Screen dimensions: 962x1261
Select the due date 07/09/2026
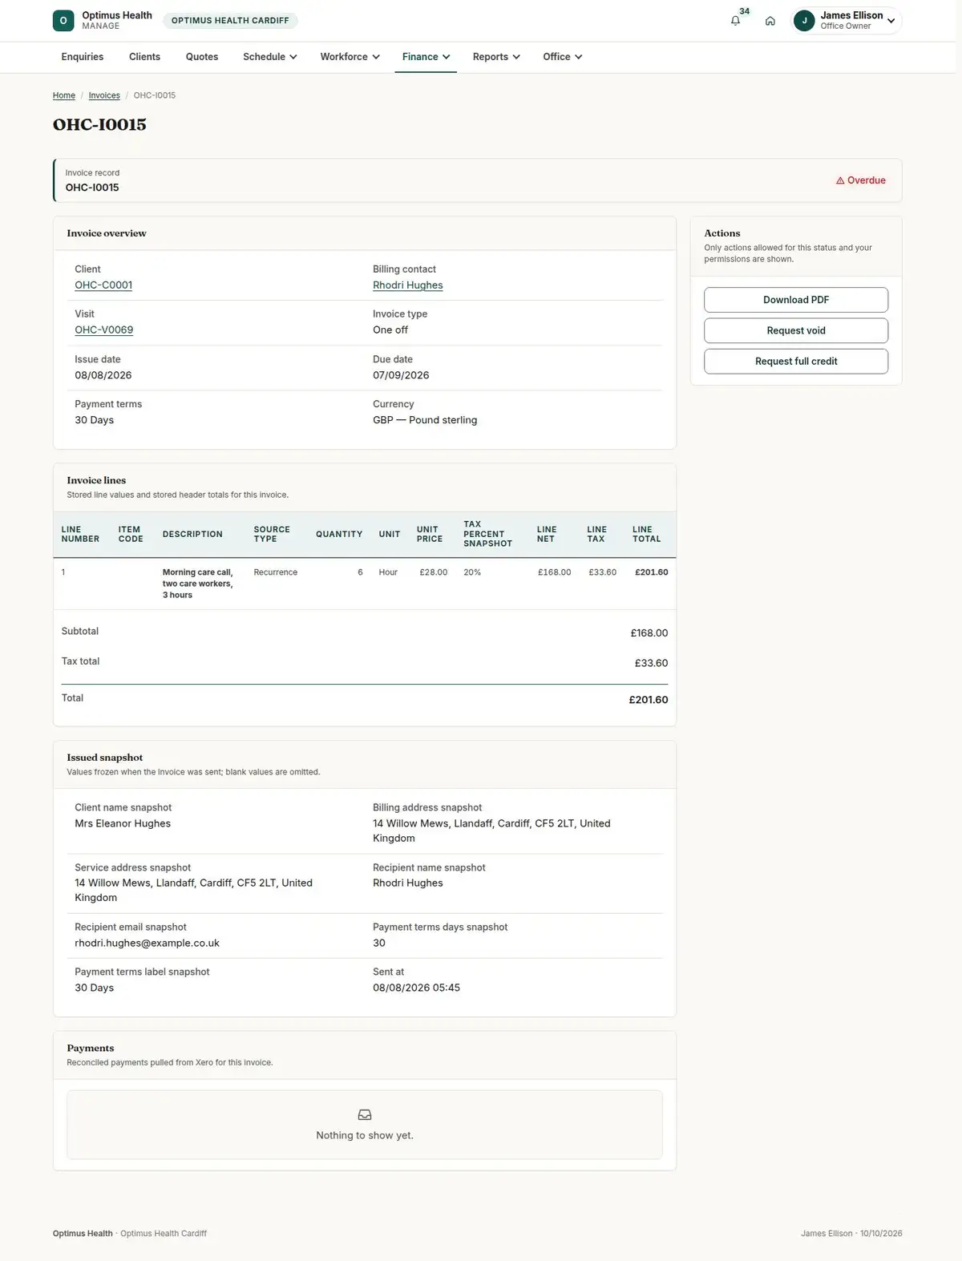(x=401, y=375)
